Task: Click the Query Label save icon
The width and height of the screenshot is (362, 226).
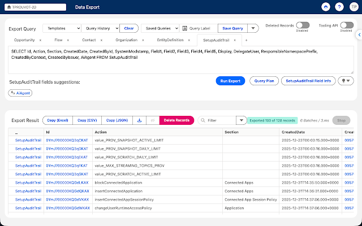Action: tap(184, 28)
